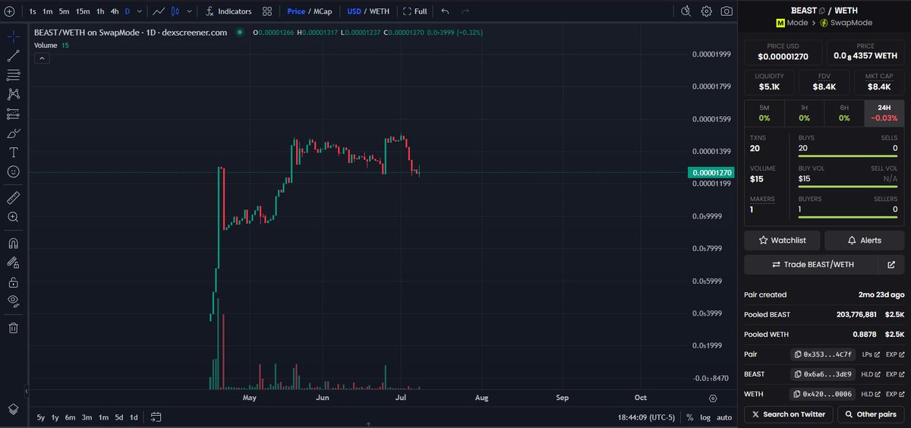
Task: Take a chart snapshot with camera icon
Action: (727, 11)
